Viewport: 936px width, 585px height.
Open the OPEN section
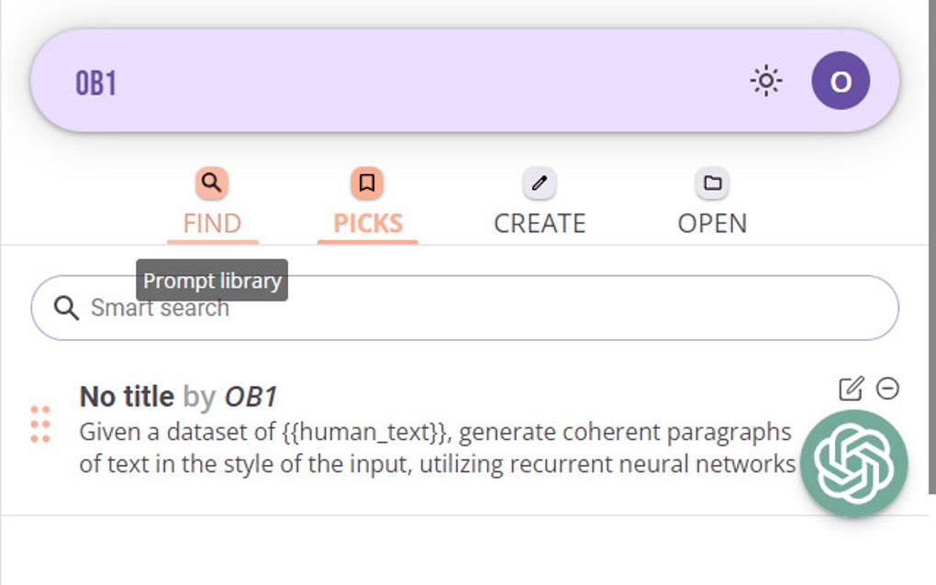pyautogui.click(x=714, y=223)
